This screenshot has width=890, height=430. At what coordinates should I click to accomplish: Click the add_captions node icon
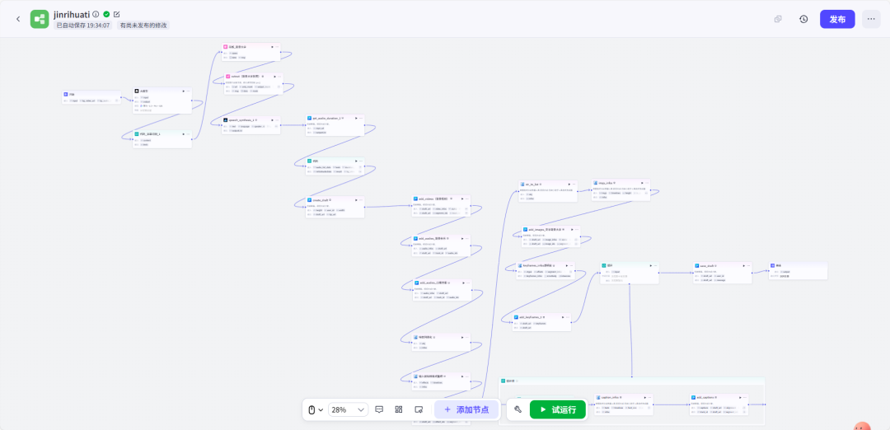(694, 397)
